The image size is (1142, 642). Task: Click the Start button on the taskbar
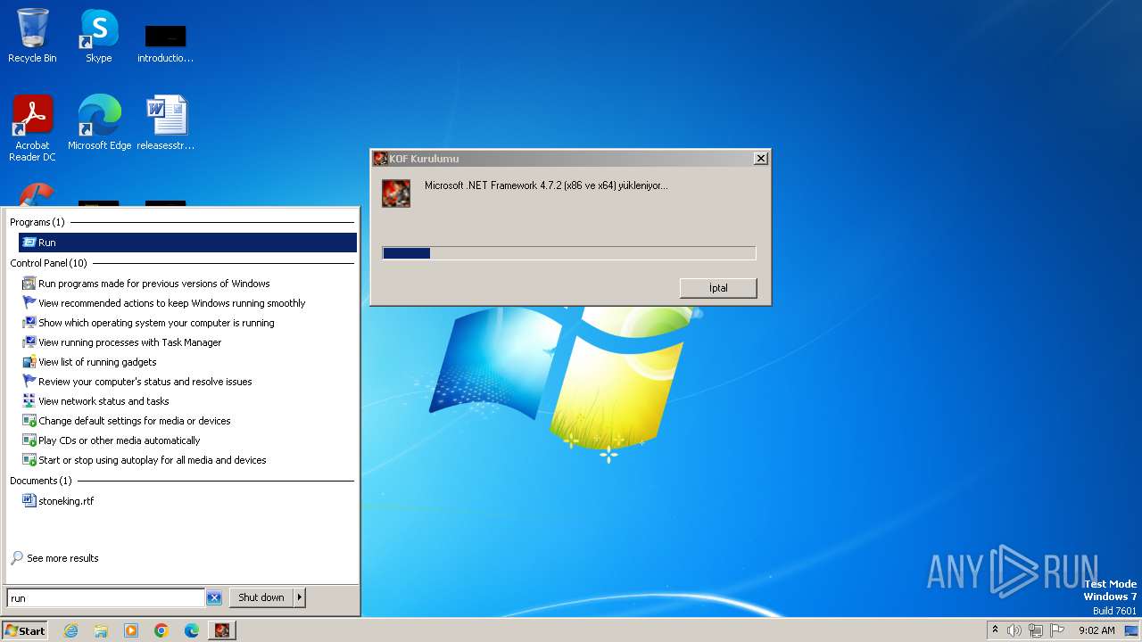pyautogui.click(x=25, y=630)
